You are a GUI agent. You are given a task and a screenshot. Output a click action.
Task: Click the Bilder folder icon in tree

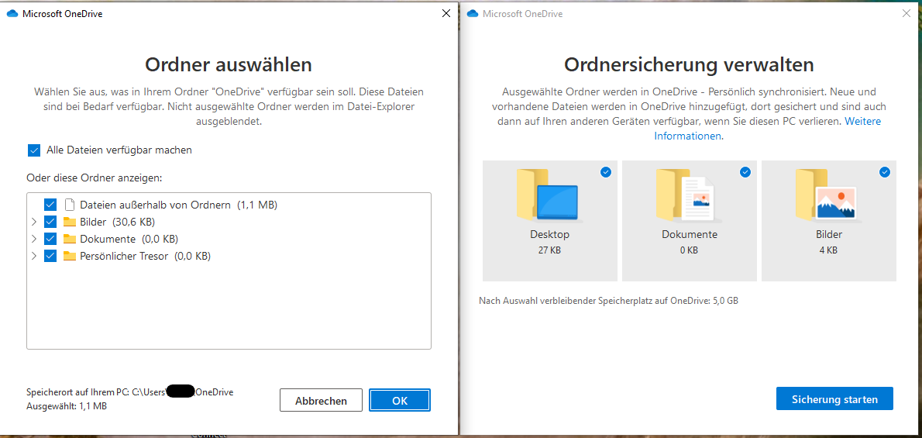[x=70, y=222]
